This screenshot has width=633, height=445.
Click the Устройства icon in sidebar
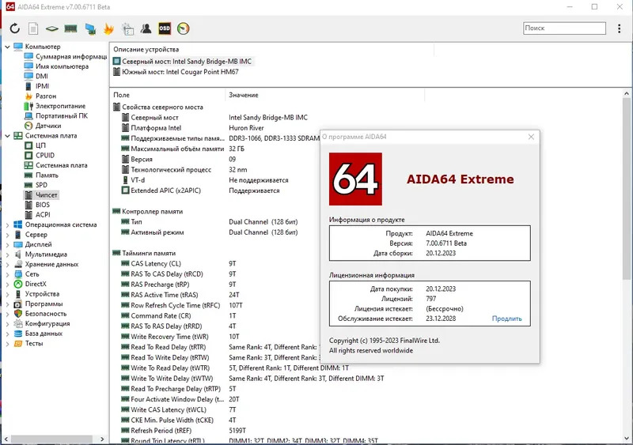click(17, 294)
